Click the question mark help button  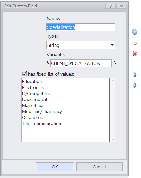(x=110, y=6)
